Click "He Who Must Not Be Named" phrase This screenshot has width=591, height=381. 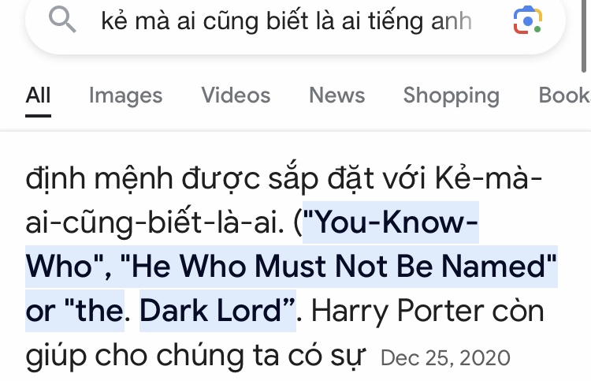(338, 267)
